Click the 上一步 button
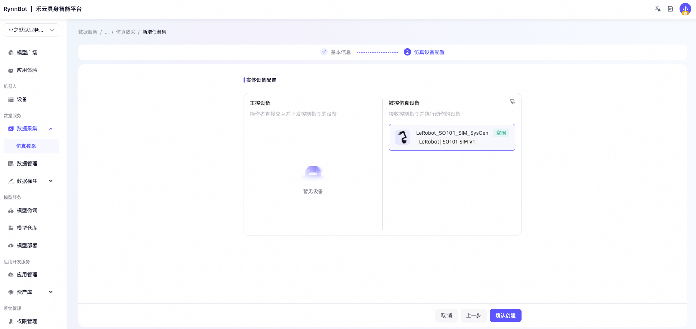 (x=474, y=315)
